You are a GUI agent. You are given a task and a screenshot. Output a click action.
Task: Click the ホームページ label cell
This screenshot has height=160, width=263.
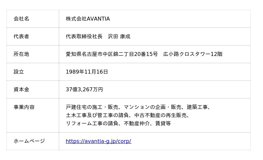pos(29,141)
